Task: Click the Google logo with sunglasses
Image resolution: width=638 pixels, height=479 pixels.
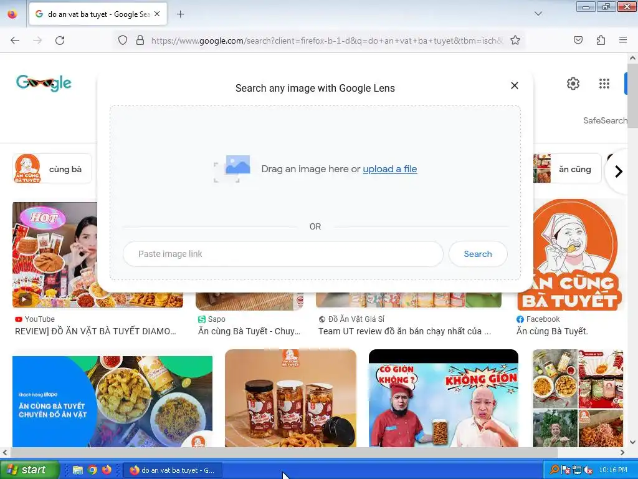Action: tap(44, 83)
